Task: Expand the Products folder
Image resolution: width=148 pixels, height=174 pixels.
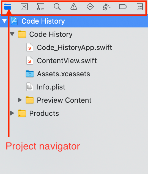Action: tap(12, 113)
